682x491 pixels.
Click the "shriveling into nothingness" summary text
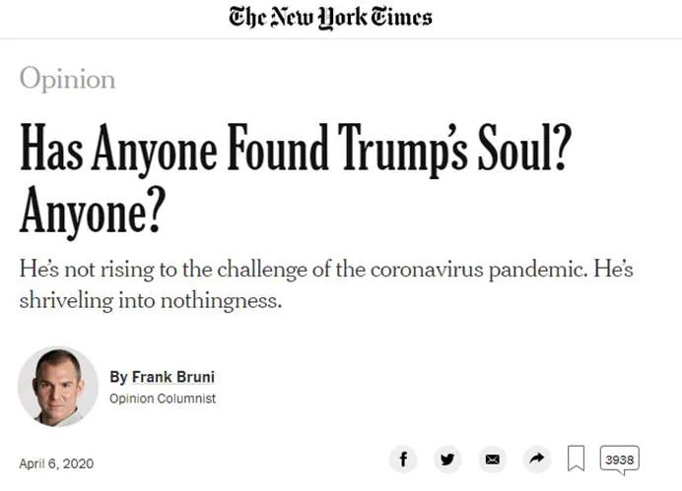[151, 300]
